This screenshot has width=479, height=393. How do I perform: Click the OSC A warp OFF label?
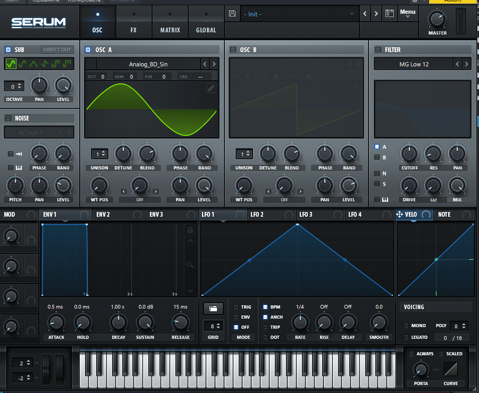140,200
